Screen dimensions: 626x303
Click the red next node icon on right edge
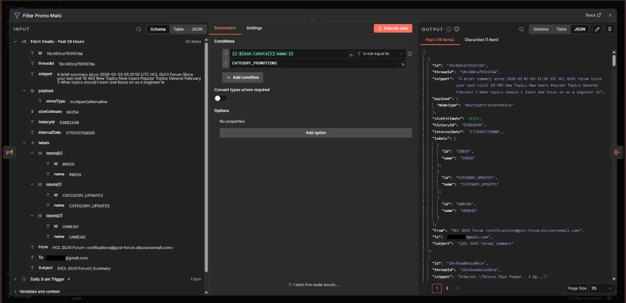(617, 152)
